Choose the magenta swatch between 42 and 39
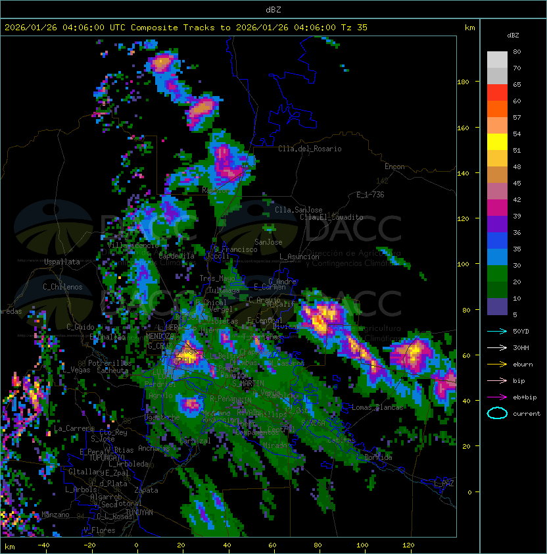 tap(497, 208)
